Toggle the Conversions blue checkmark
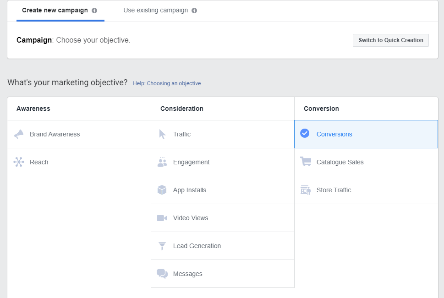The width and height of the screenshot is (444, 298). [x=305, y=133]
